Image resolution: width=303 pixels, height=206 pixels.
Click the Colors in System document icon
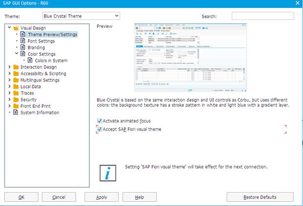[30, 60]
